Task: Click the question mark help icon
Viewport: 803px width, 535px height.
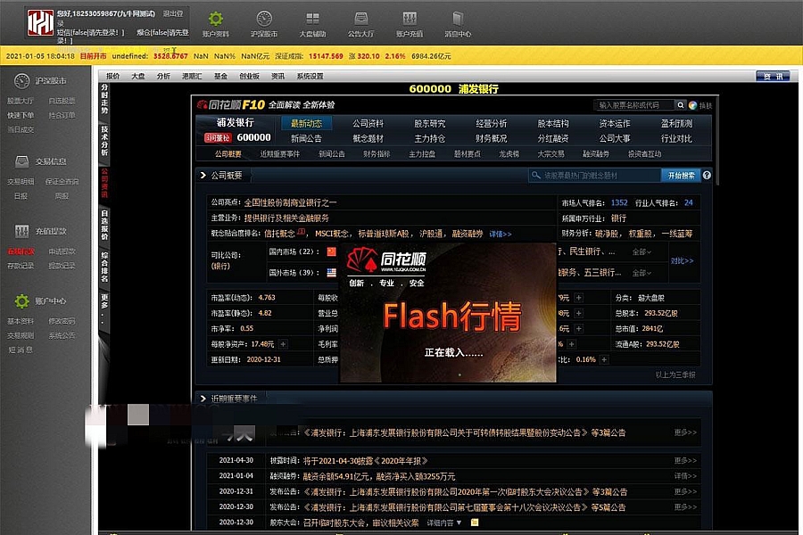Action: pyautogui.click(x=707, y=175)
